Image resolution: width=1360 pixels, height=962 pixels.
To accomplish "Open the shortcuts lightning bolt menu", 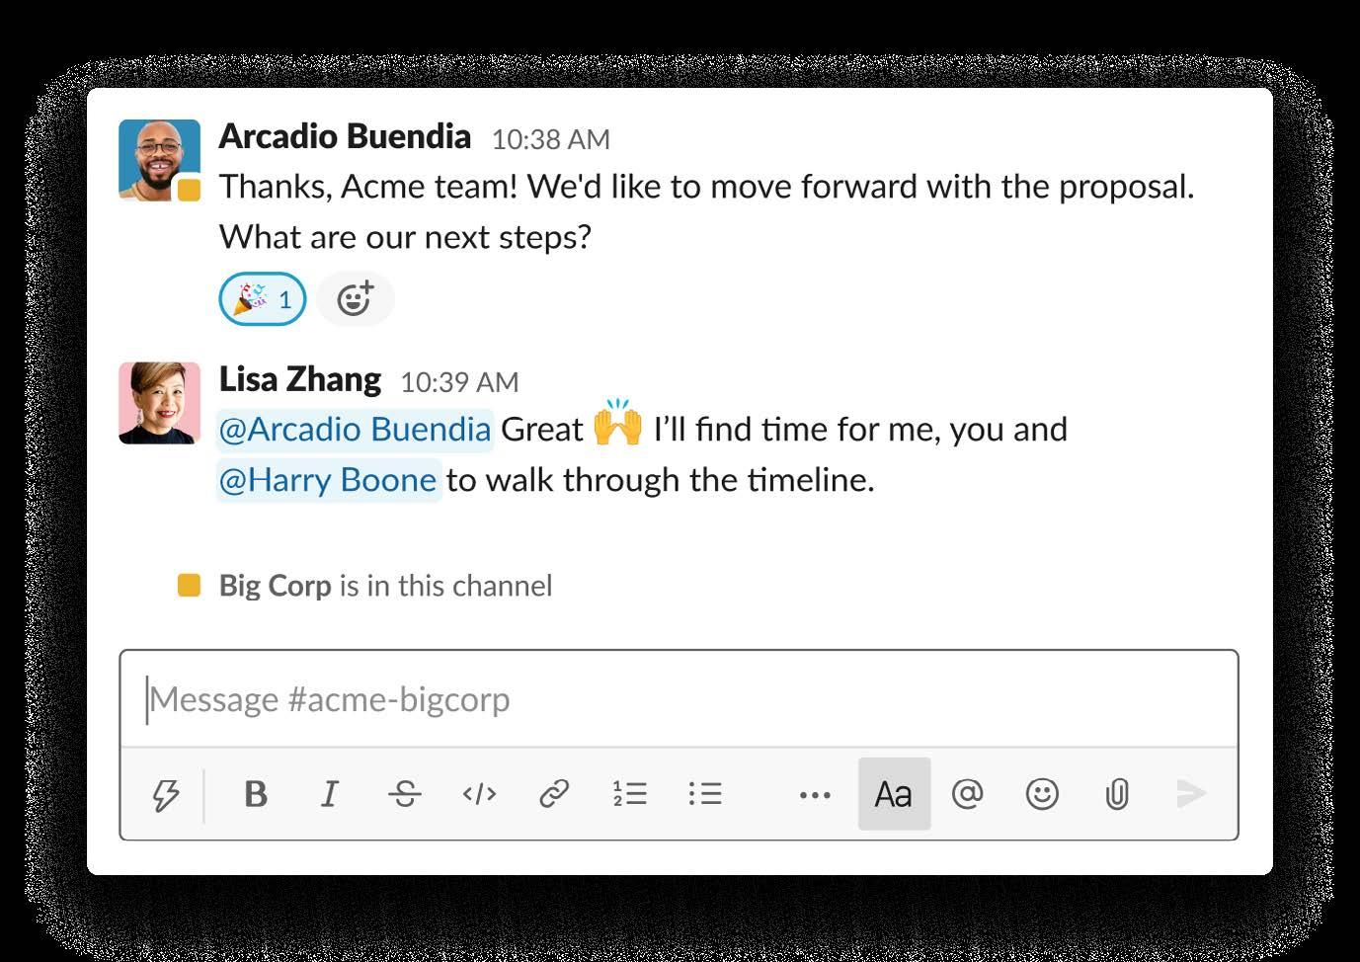I will [x=166, y=794].
